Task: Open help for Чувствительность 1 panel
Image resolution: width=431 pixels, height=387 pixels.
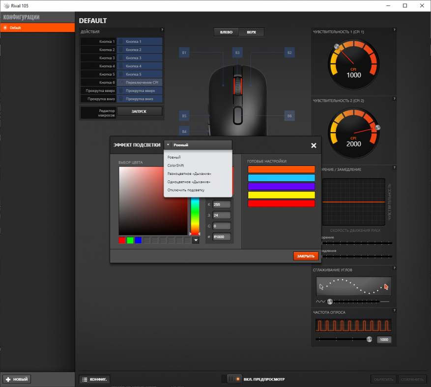Action: [x=395, y=29]
